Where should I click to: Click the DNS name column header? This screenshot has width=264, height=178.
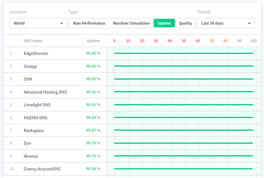coord(33,41)
